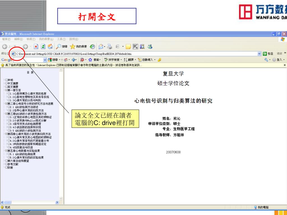Click the Mail envelope icon

101,47
